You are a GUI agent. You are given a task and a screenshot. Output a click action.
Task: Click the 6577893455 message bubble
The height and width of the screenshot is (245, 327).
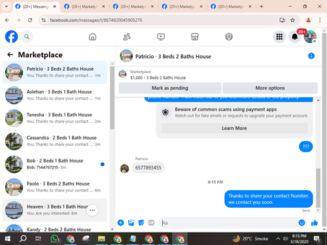(148, 168)
